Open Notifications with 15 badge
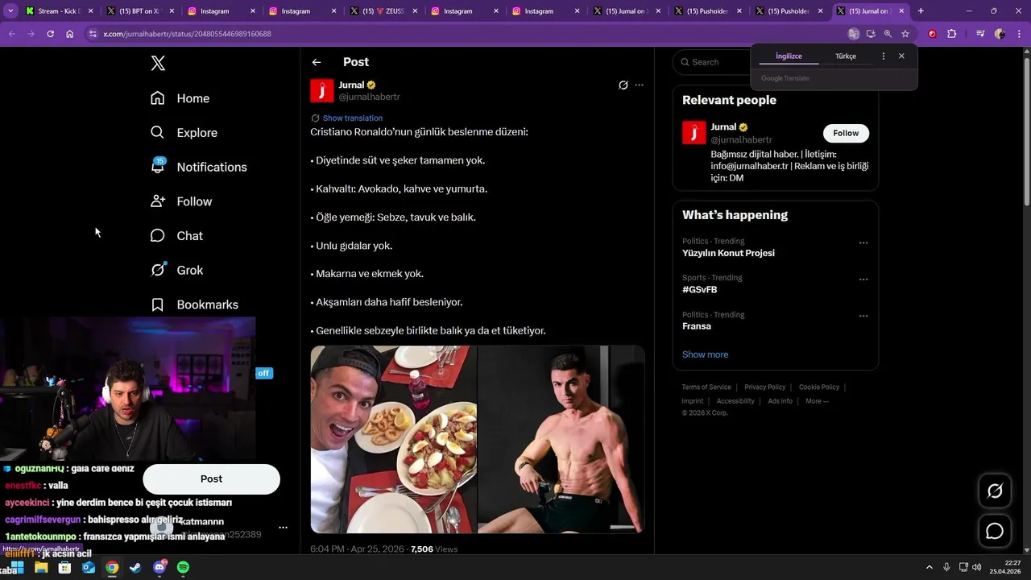Screen dimensions: 1031x580 pos(199,167)
